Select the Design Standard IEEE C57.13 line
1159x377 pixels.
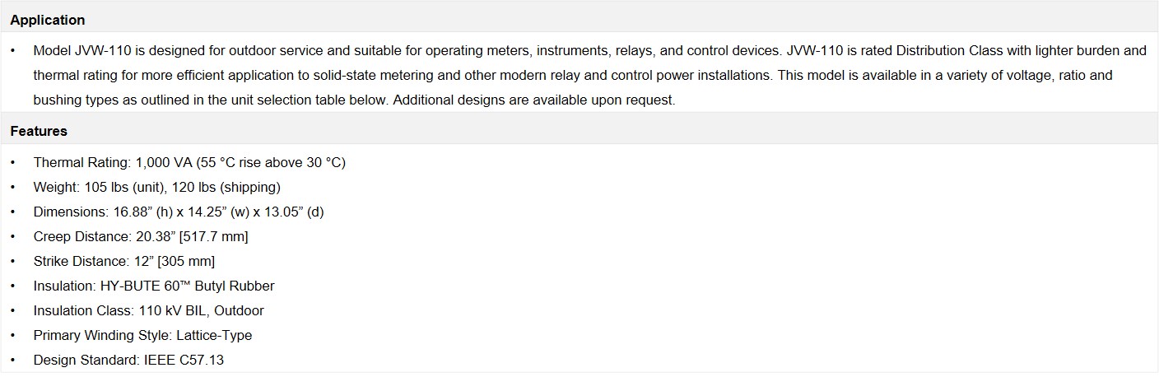pos(128,360)
